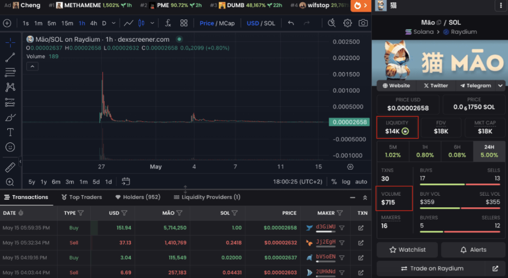
Task: Add token to Watchlist
Action: coord(407,250)
